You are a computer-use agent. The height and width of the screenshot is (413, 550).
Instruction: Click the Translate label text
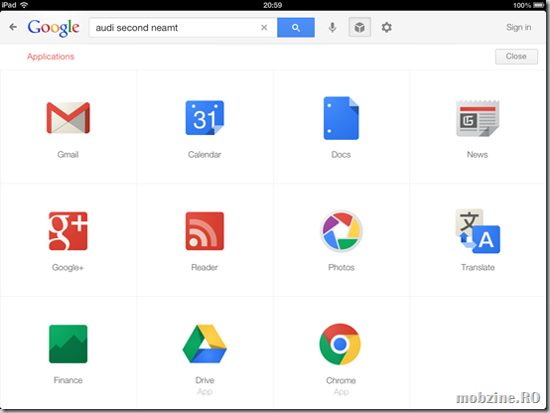(478, 267)
